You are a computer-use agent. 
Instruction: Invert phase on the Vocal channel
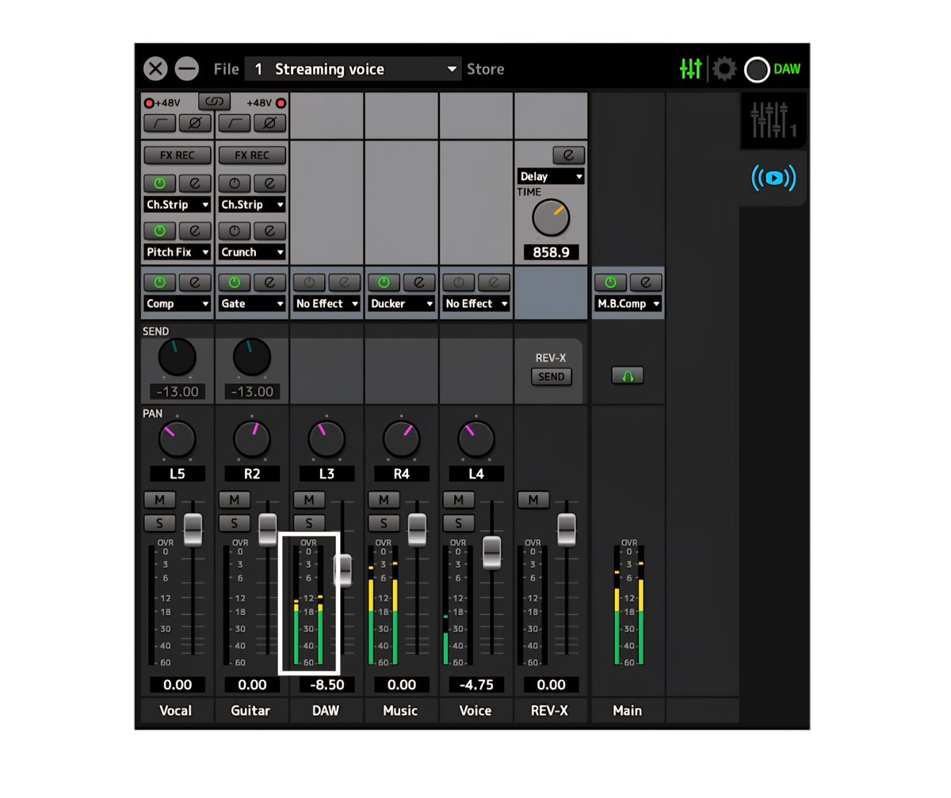(194, 124)
